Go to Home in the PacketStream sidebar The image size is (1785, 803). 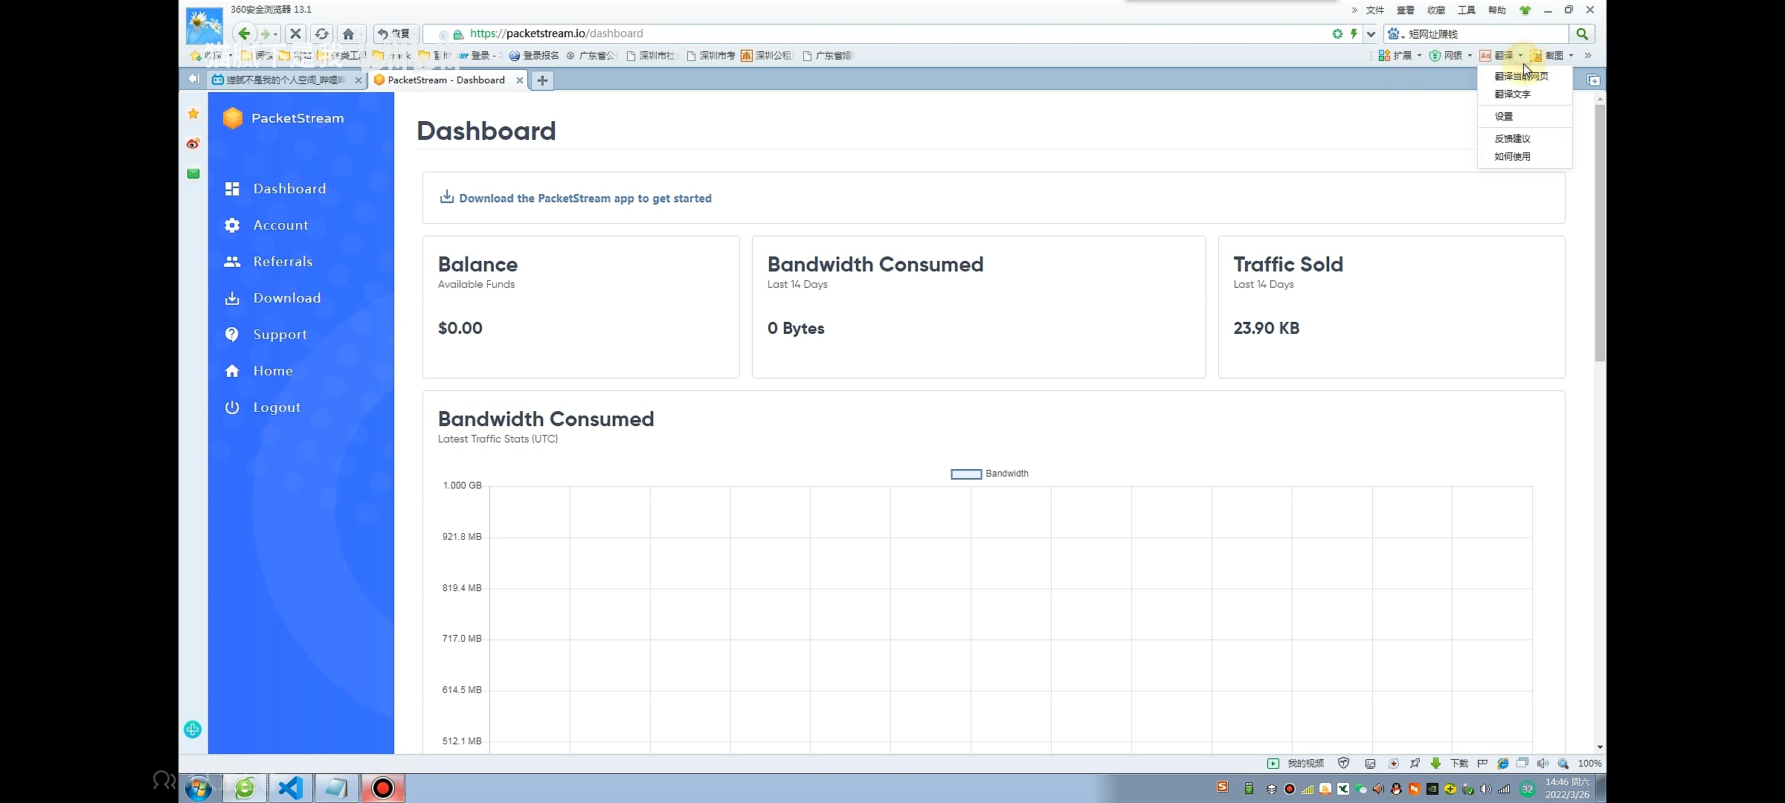coord(258,371)
